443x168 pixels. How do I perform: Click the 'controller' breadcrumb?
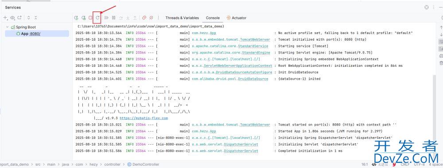coord(112,164)
